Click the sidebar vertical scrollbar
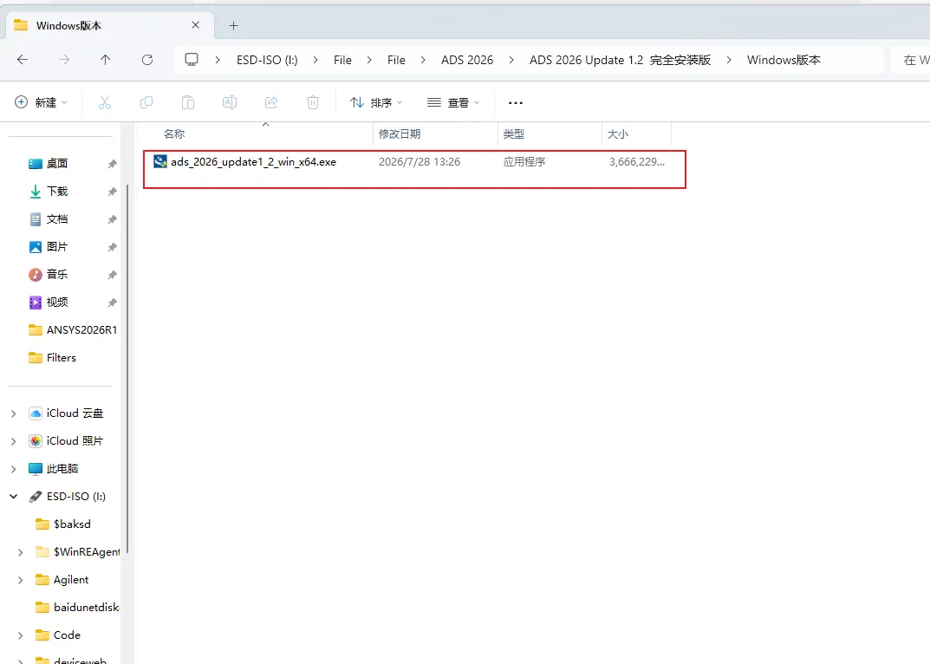The width and height of the screenshot is (930, 664). pyautogui.click(x=127, y=368)
